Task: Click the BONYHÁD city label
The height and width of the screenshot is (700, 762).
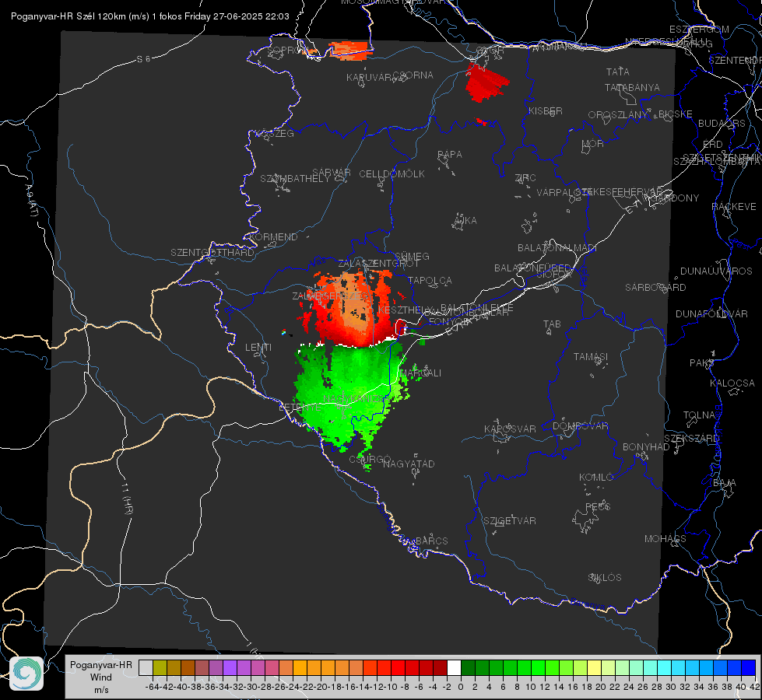Action: 646,447
